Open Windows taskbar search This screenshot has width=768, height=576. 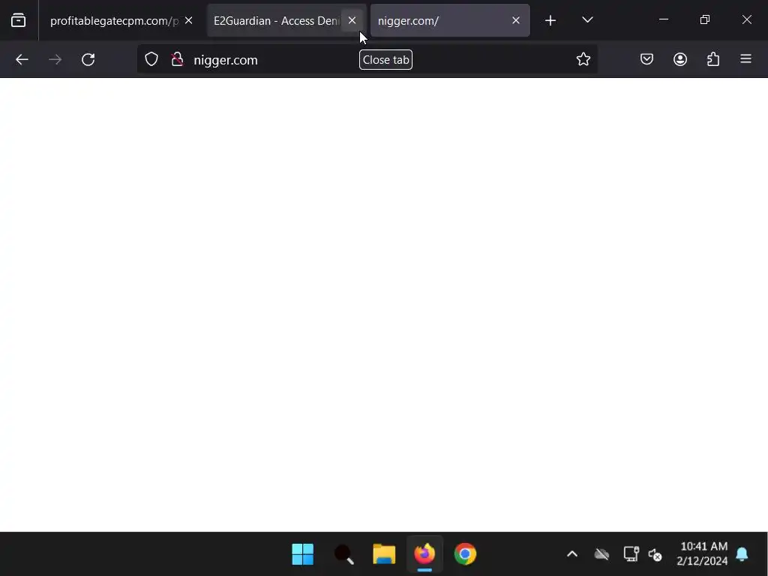(343, 554)
